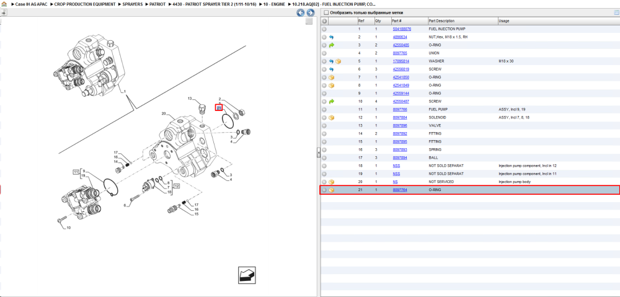The width and height of the screenshot is (620, 297).
Task: Add ref 17 BALL row via plus icon
Action: pyautogui.click(x=324, y=157)
